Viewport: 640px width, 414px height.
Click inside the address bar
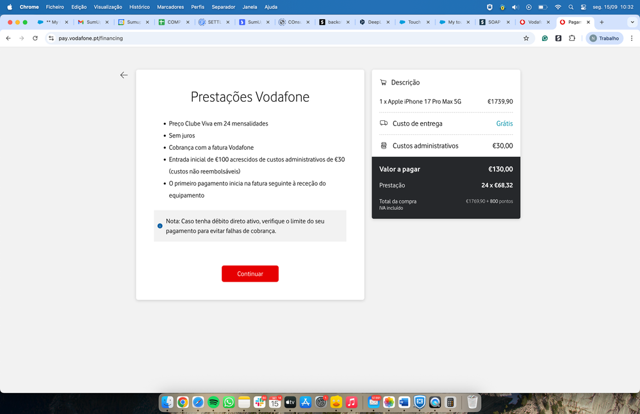click(192, 38)
